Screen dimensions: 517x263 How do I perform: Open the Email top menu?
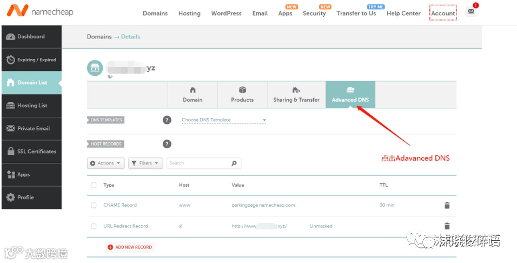tap(260, 14)
